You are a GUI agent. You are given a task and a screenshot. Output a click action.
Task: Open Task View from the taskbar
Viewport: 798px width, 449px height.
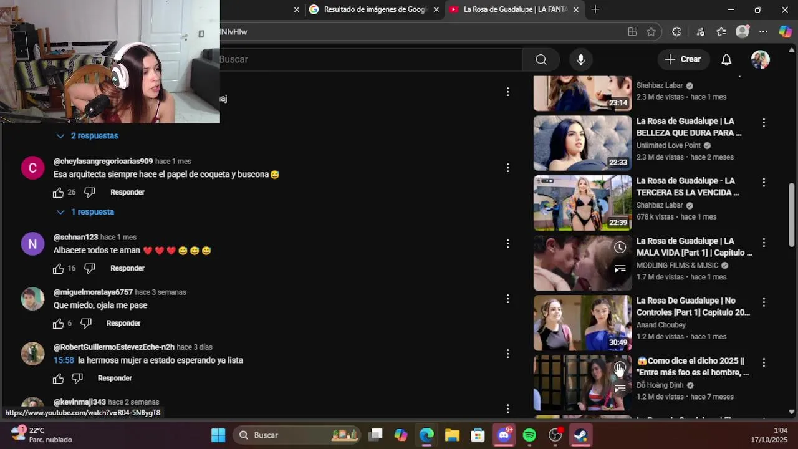coord(375,435)
